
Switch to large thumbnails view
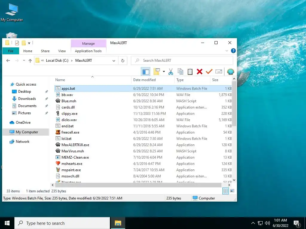coord(232,191)
